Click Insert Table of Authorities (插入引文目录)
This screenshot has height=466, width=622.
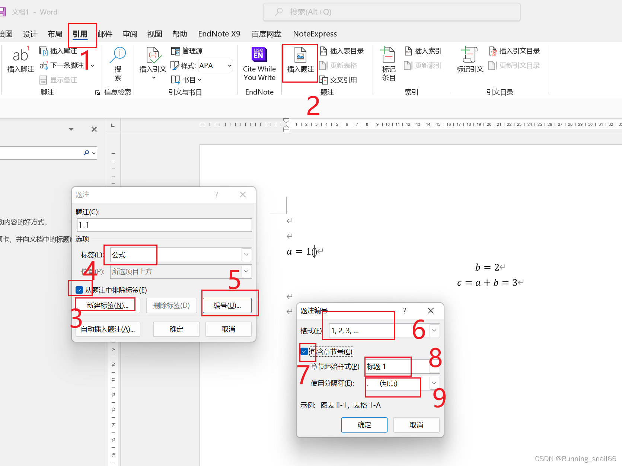click(514, 51)
